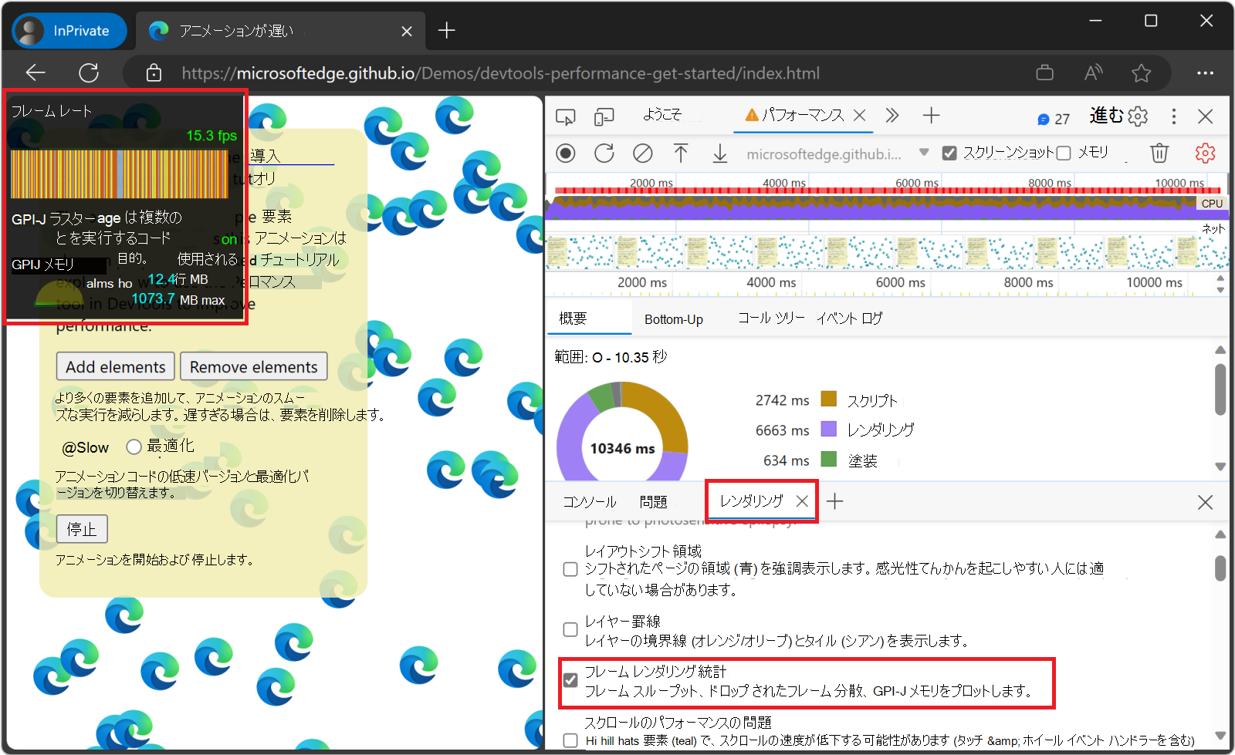The image size is (1235, 755).
Task: Load a profile with the upload arrow
Action: tap(681, 153)
